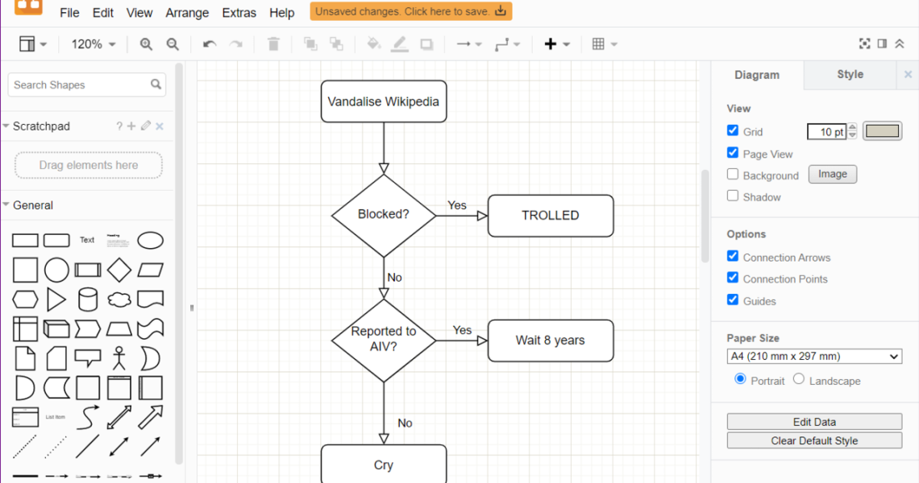Open the Arrange menu
This screenshot has width=919, height=483.
187,13
